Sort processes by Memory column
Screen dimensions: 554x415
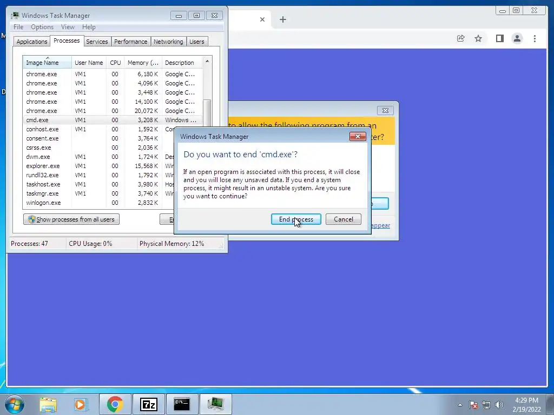[143, 63]
